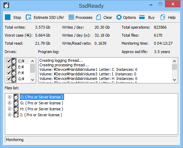Click the Drives list scroll up arrow
Viewport: 183px width, 148px height.
tap(33, 61)
